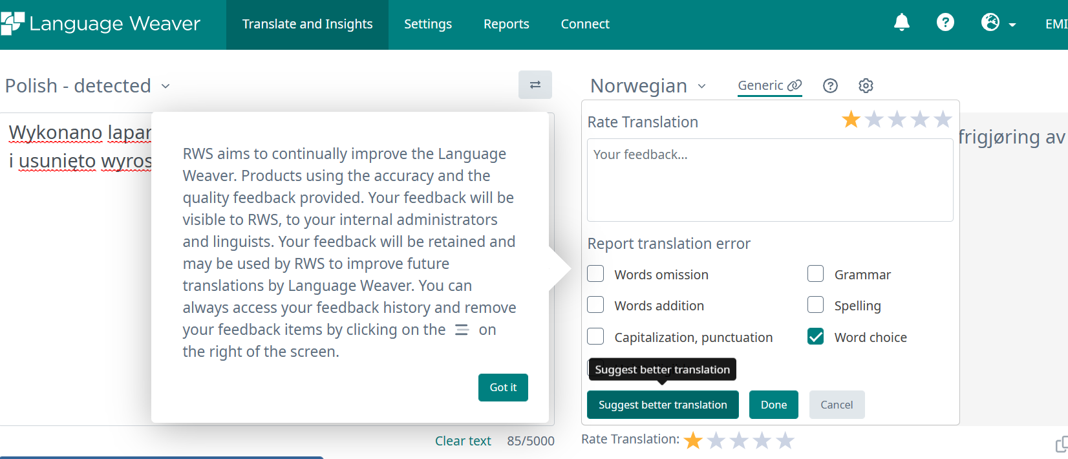This screenshot has height=459, width=1068.
Task: Cancel the rate translation form
Action: coord(837,405)
